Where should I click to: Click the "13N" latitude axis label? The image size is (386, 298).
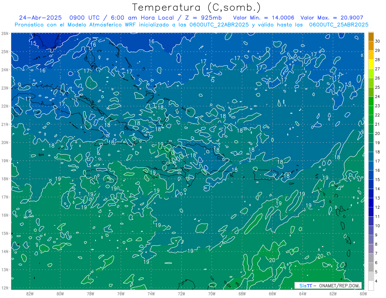[x=5, y=269]
